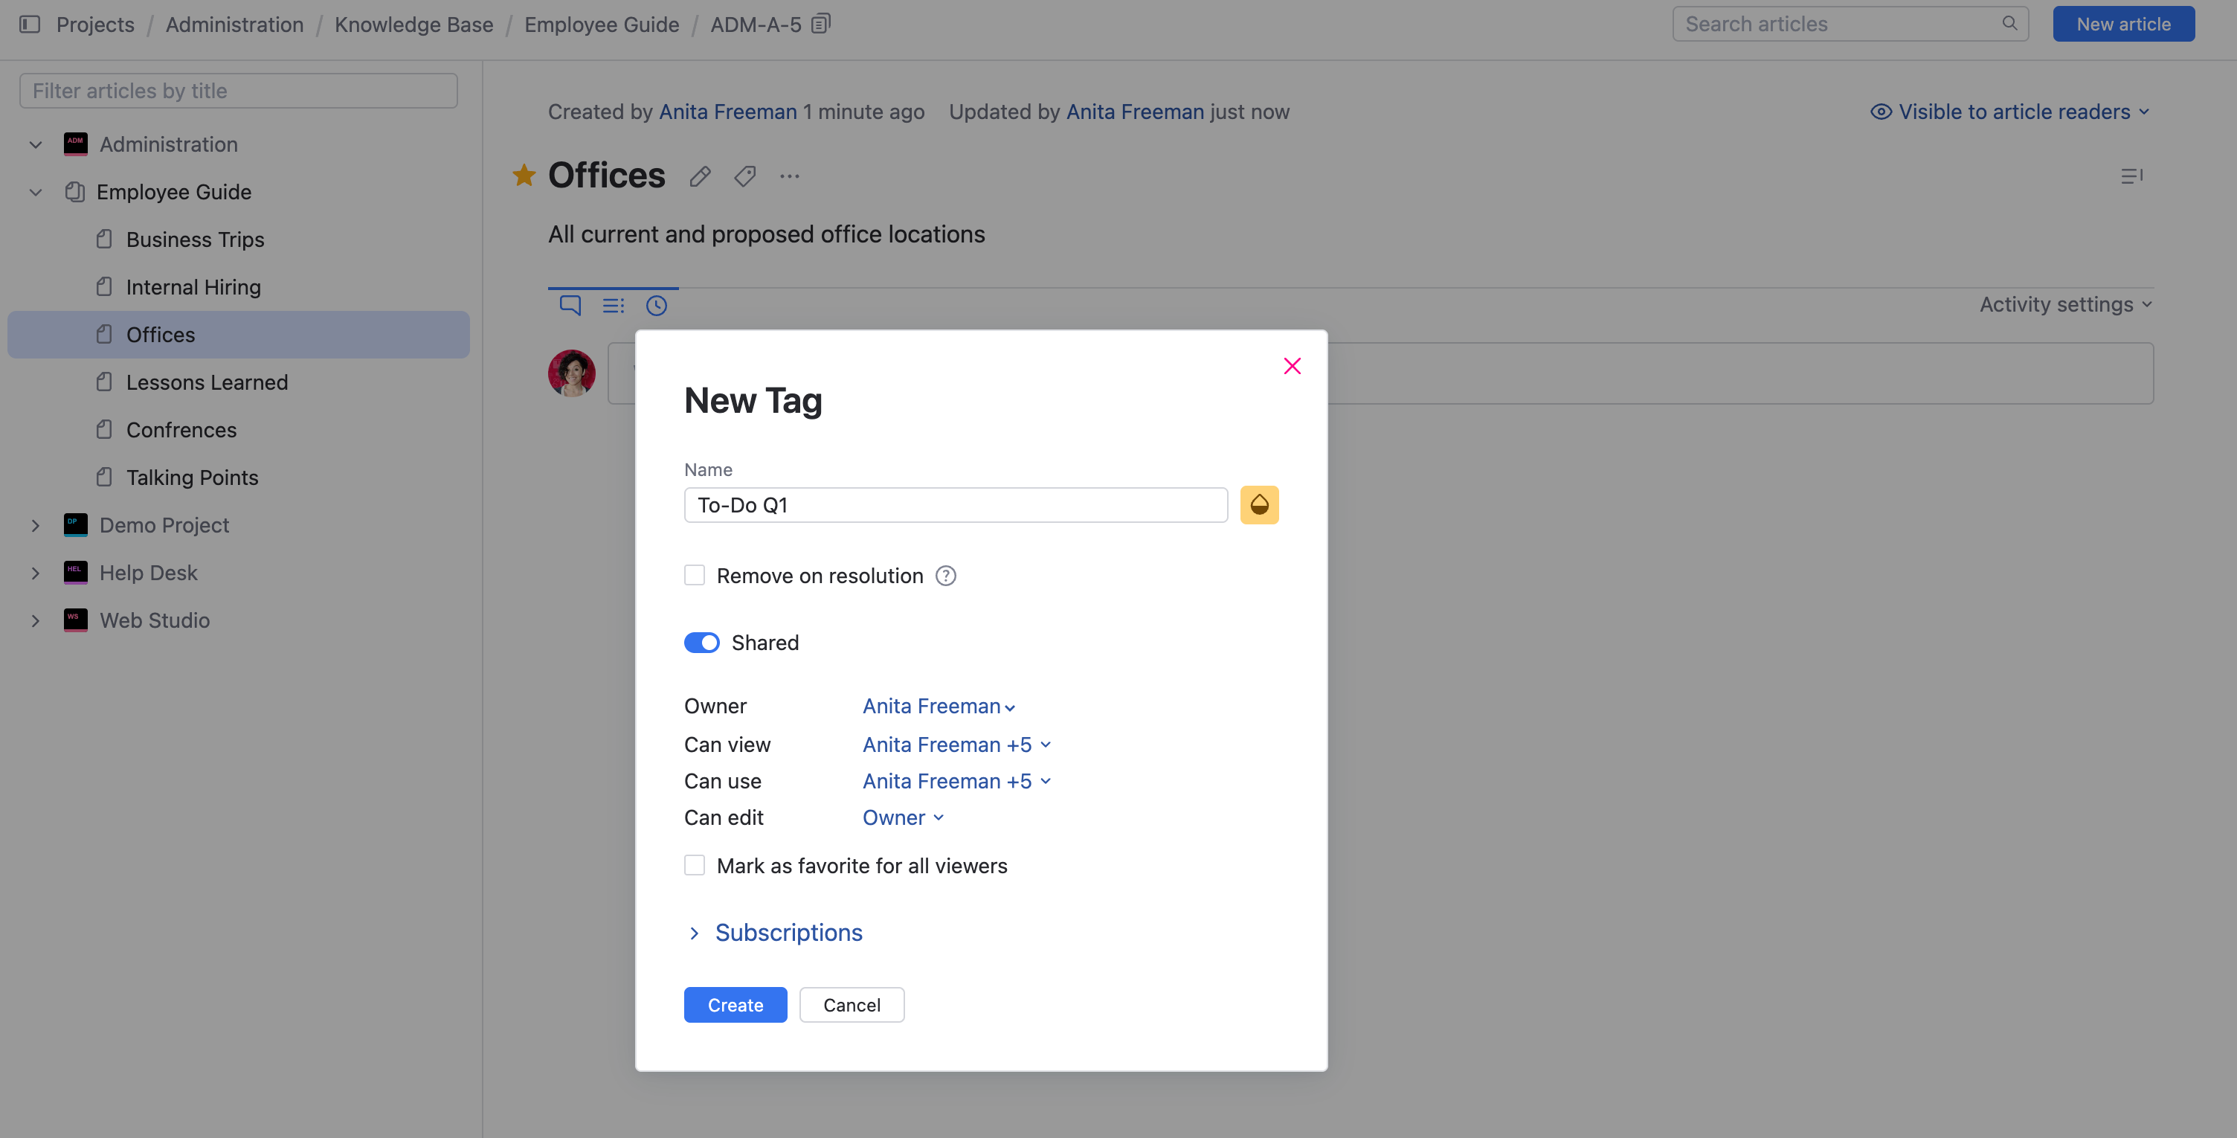Expand the Demo Project tree item
This screenshot has width=2237, height=1138.
coord(35,524)
